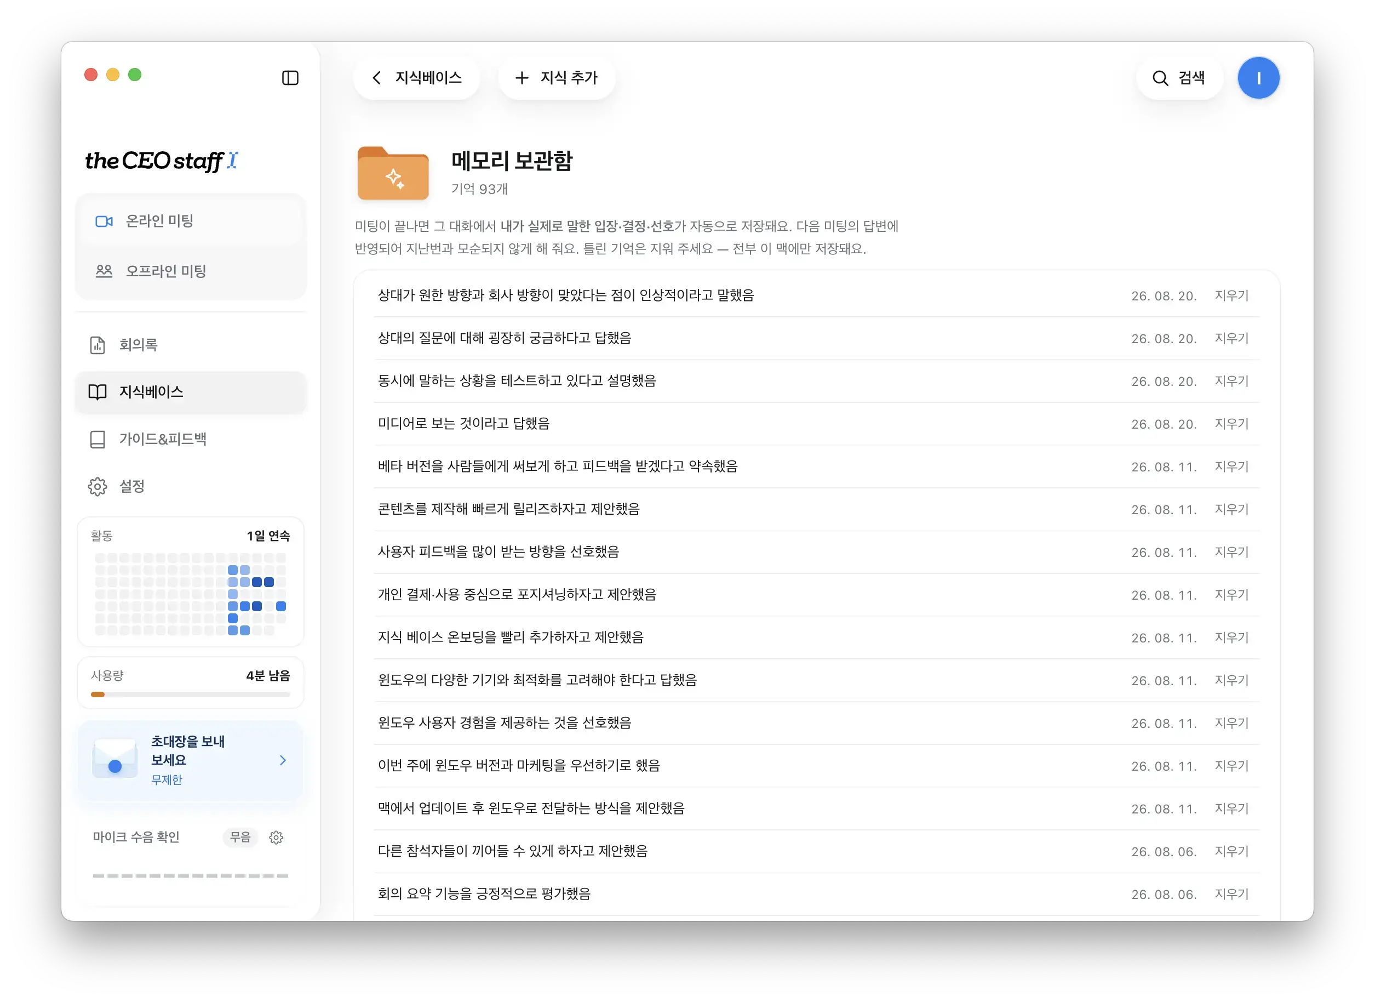Click 지우기 for '지식 베이스 온보딩을' row
Viewport: 1375px width, 1002px height.
1231,638
